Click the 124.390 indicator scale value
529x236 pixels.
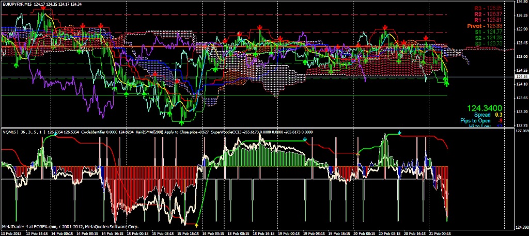tap(522, 227)
